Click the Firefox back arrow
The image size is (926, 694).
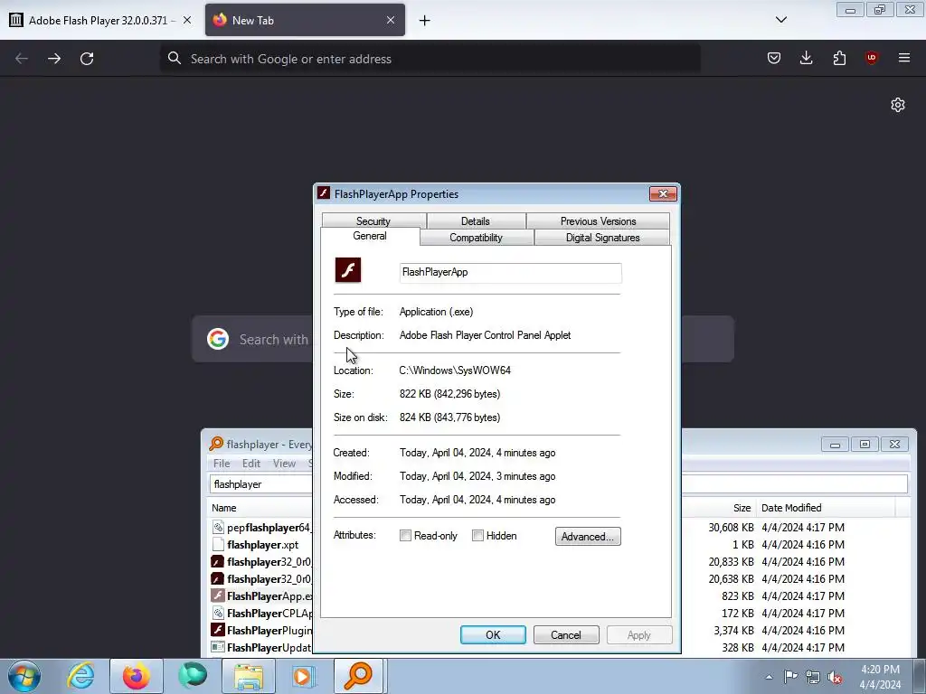(22, 59)
